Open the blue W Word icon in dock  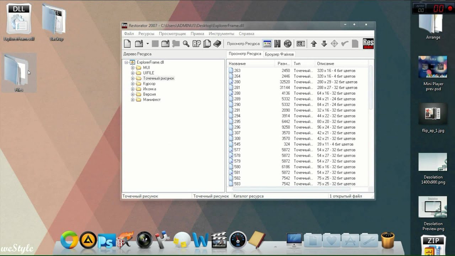pos(200,240)
